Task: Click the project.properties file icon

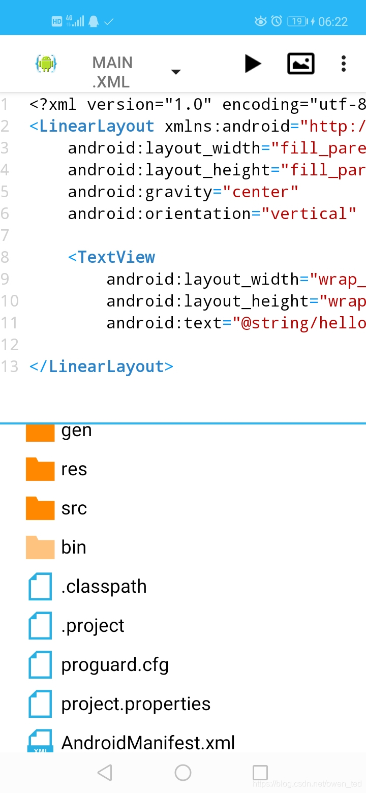Action: (x=40, y=704)
